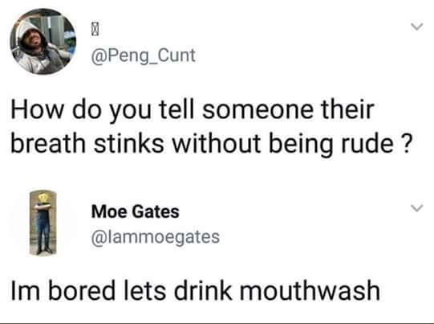Click the missing-glyph name above the @Peng handle
434x324 pixels.
coord(95,30)
